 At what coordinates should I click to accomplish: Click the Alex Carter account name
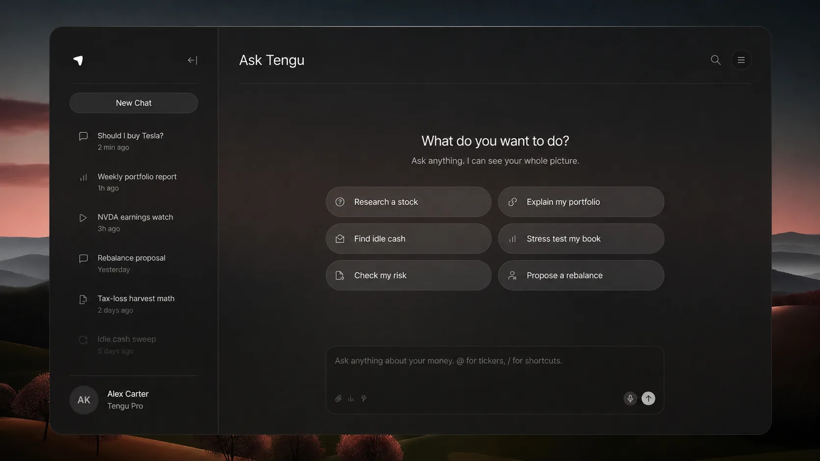(128, 394)
